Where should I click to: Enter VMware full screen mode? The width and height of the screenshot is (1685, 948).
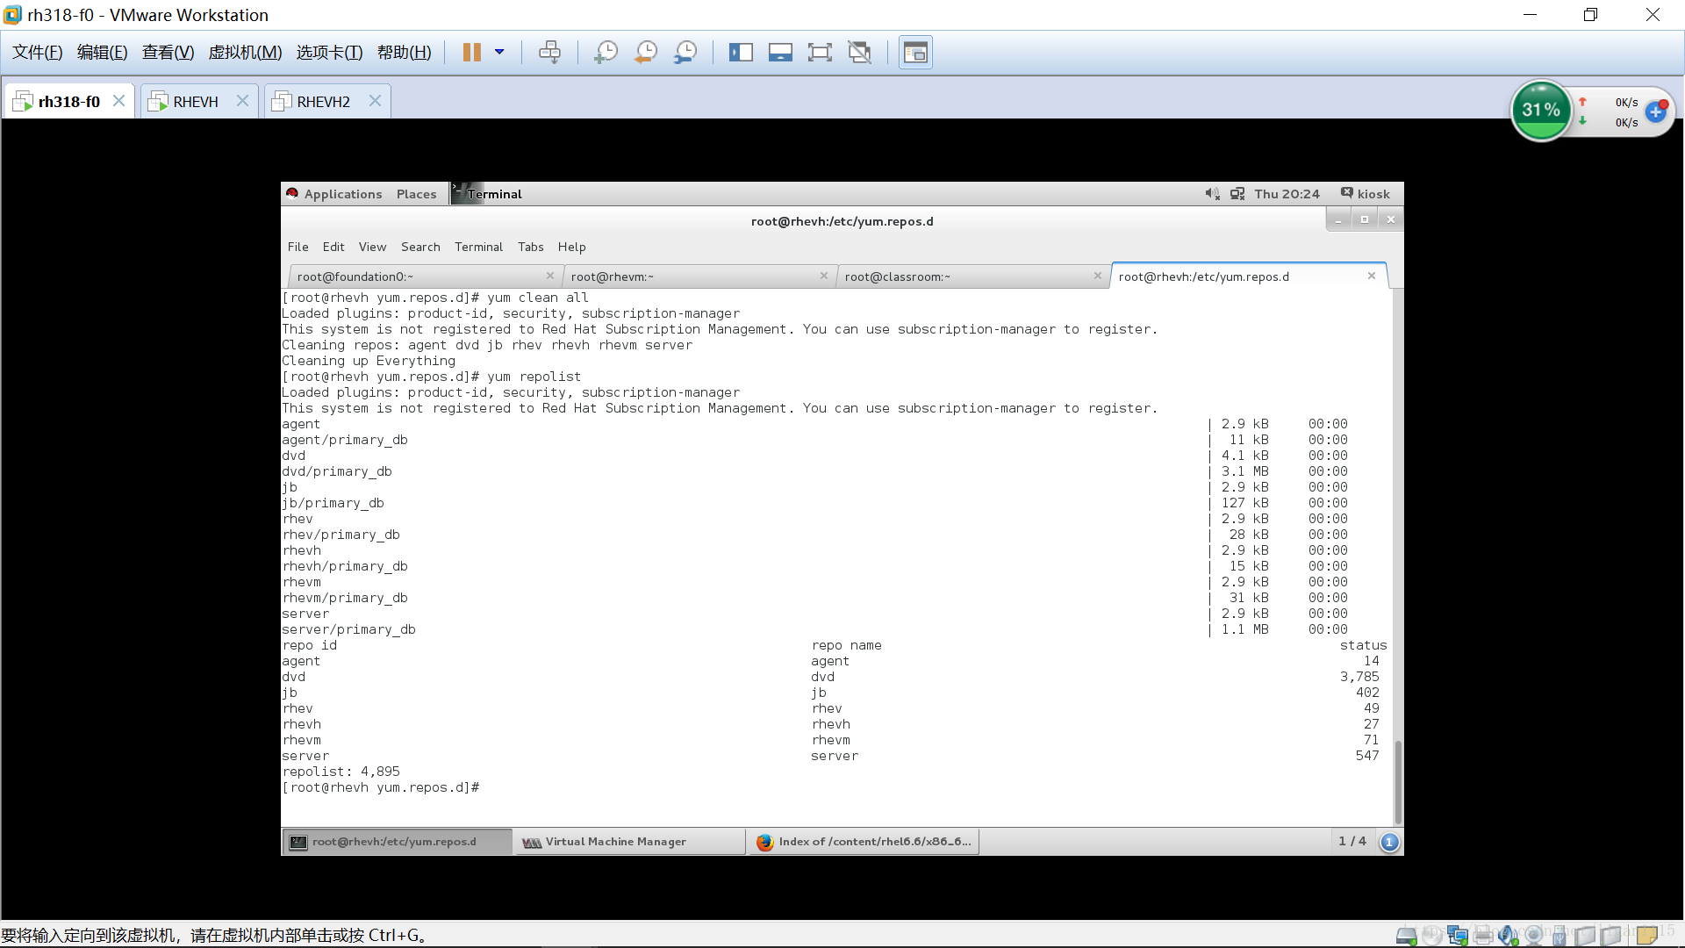click(x=820, y=53)
